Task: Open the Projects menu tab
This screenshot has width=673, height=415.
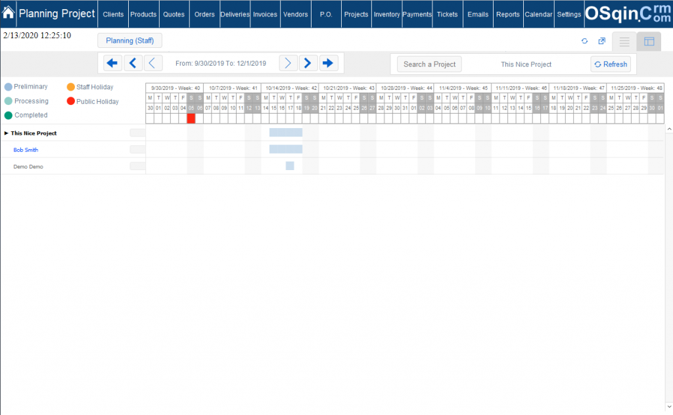Action: point(356,14)
